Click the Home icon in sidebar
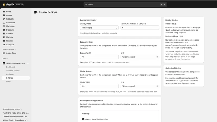The image size is (217, 122). tap(4, 12)
